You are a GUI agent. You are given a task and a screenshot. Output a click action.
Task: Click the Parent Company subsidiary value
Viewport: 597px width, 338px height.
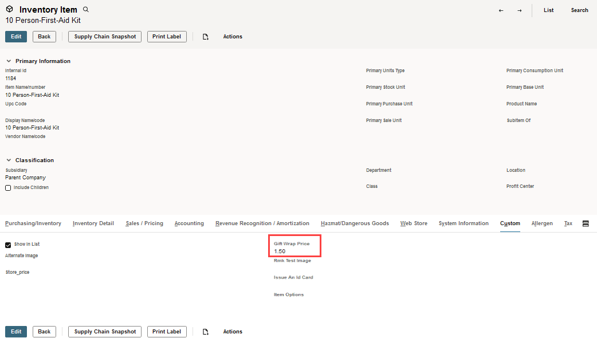pyautogui.click(x=26, y=178)
